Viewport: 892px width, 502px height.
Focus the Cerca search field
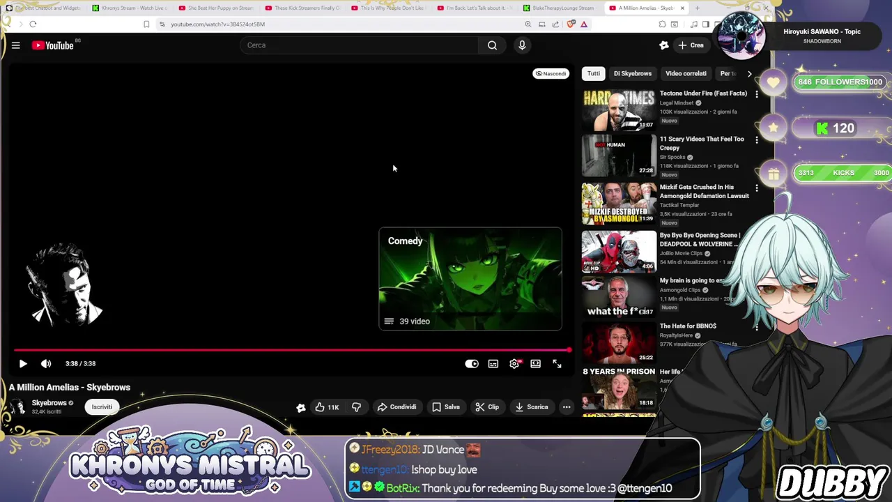pos(359,45)
